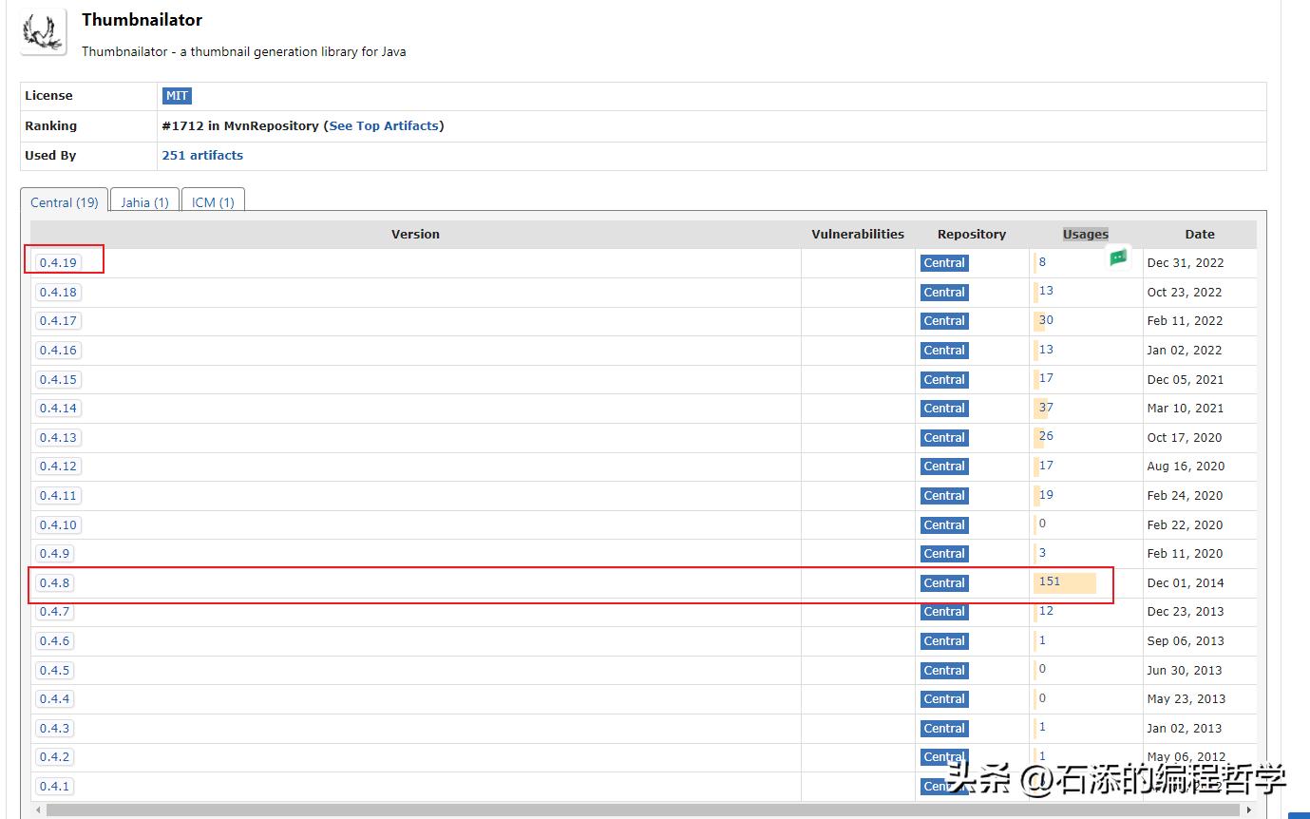Switch to the Jahia (1) tab
1310x819 pixels.
point(145,202)
